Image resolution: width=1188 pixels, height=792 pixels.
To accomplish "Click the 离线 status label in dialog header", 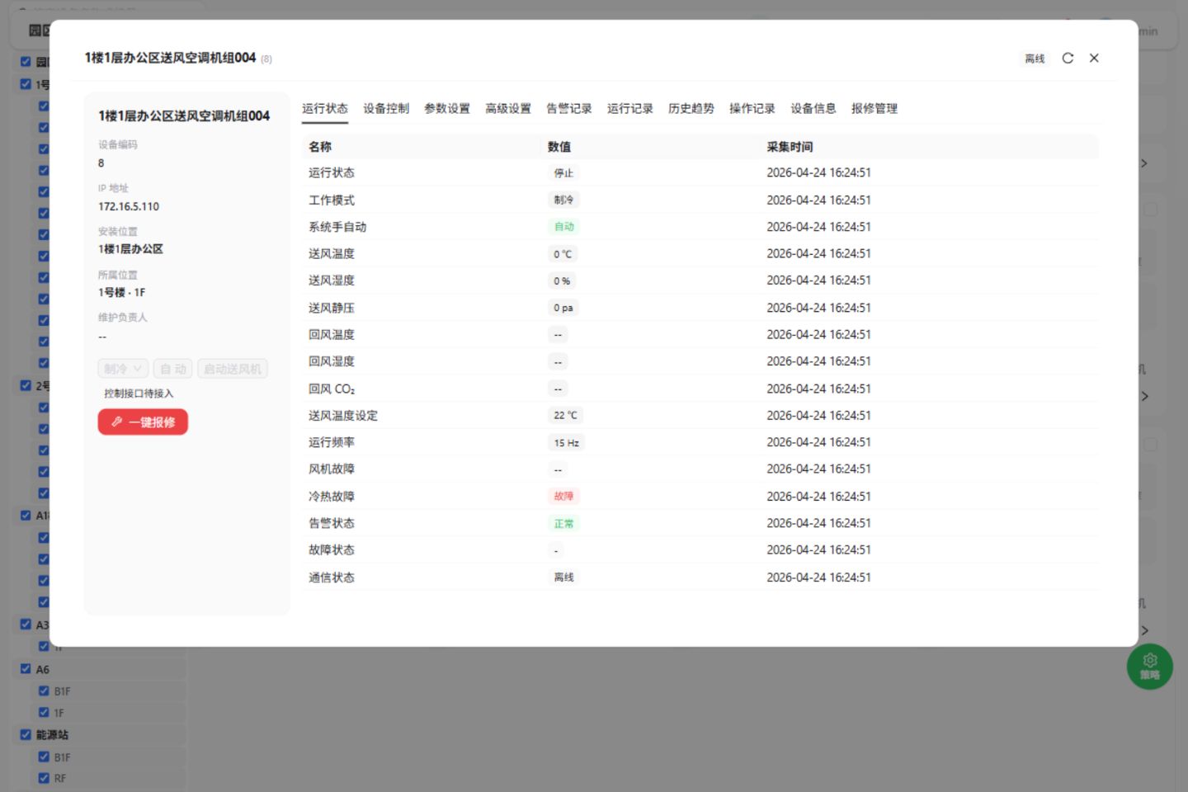I will (1035, 59).
